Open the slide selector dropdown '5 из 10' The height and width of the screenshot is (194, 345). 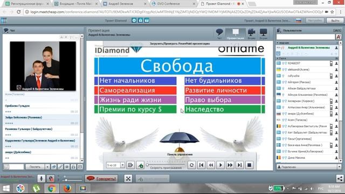coord(122,165)
